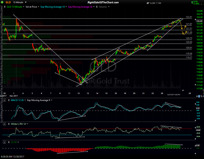Image resolution: width=204 pixels, height=159 pixels.
Task: Click the GLD 15 Minute price plot label
Action: click(14, 7)
